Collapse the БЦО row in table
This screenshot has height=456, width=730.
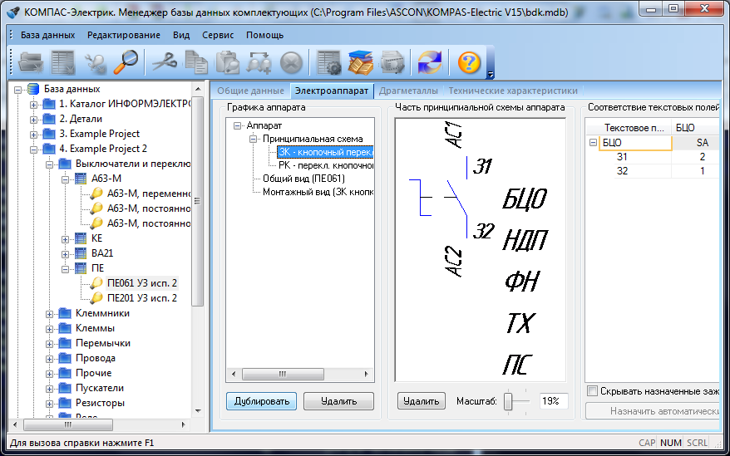(x=593, y=143)
